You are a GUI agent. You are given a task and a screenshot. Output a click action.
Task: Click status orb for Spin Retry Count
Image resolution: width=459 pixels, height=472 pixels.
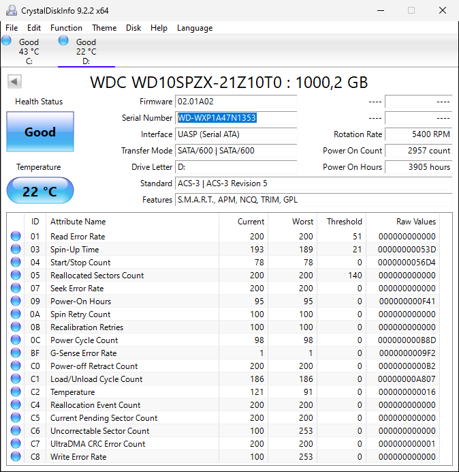point(16,314)
